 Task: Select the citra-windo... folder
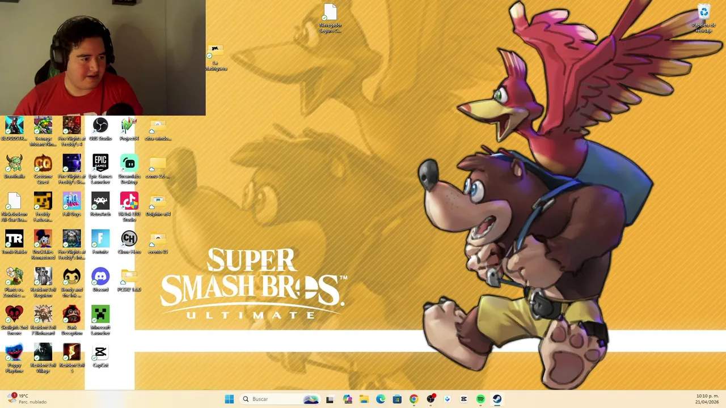pos(158,129)
